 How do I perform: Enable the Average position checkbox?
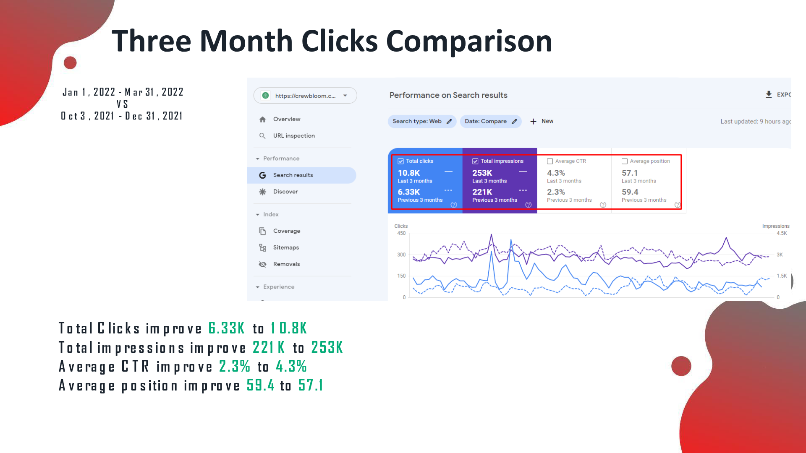(625, 161)
